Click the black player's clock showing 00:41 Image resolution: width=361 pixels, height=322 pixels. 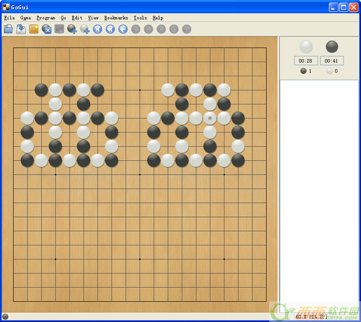332,60
